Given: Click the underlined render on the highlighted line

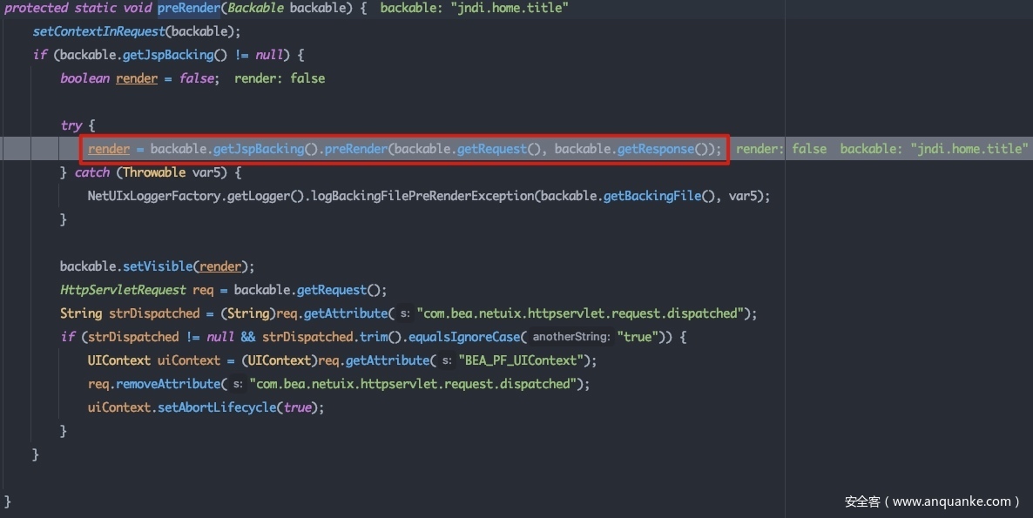Looking at the screenshot, I should coord(109,149).
